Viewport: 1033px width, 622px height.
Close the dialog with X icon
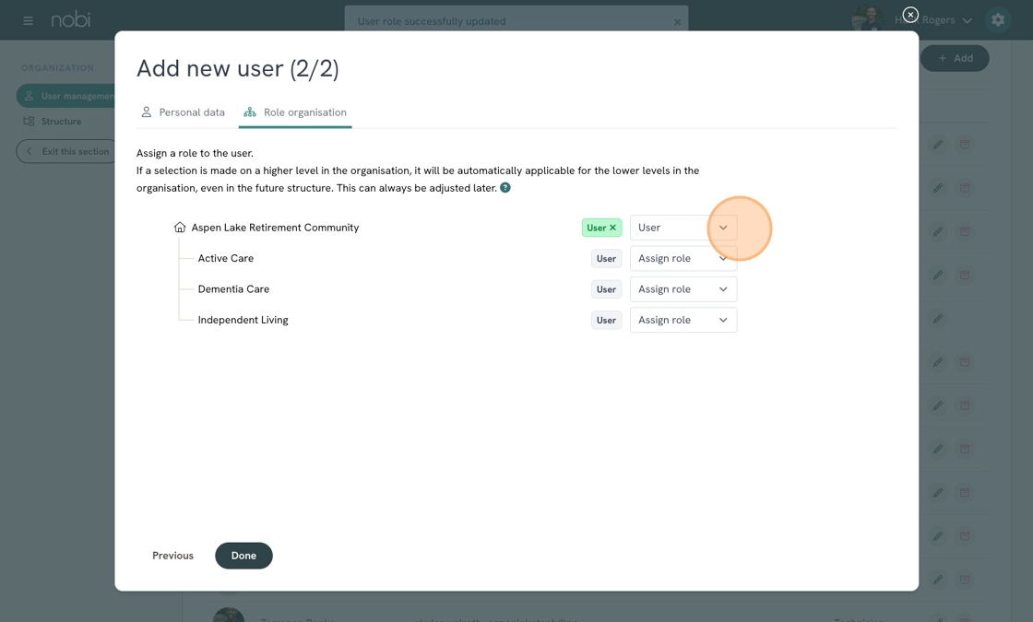(x=910, y=15)
